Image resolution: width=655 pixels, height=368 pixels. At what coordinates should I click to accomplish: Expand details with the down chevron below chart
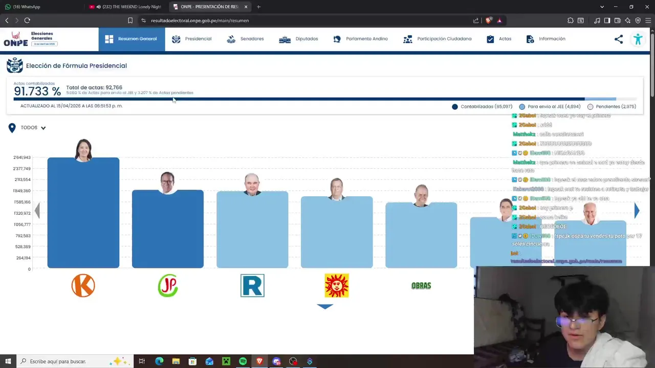pyautogui.click(x=325, y=306)
